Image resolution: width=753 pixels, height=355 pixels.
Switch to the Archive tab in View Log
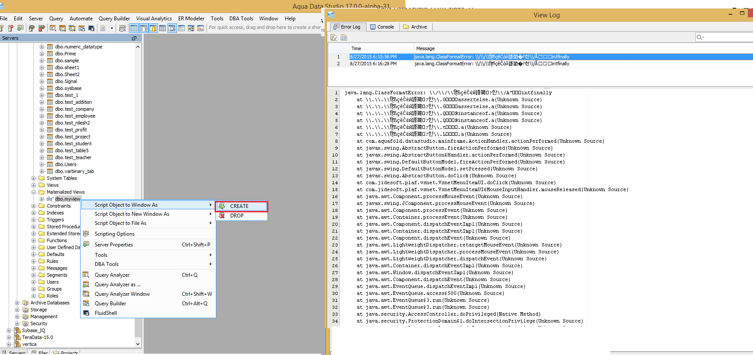[415, 27]
